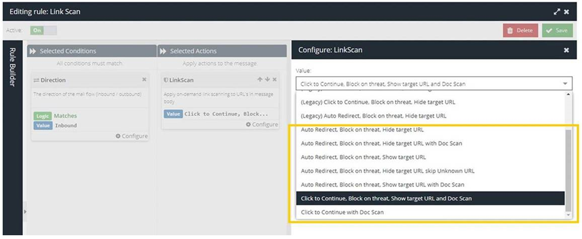582x239 pixels.
Task: Click the Value badge in LinkScan card
Action: tap(173, 114)
